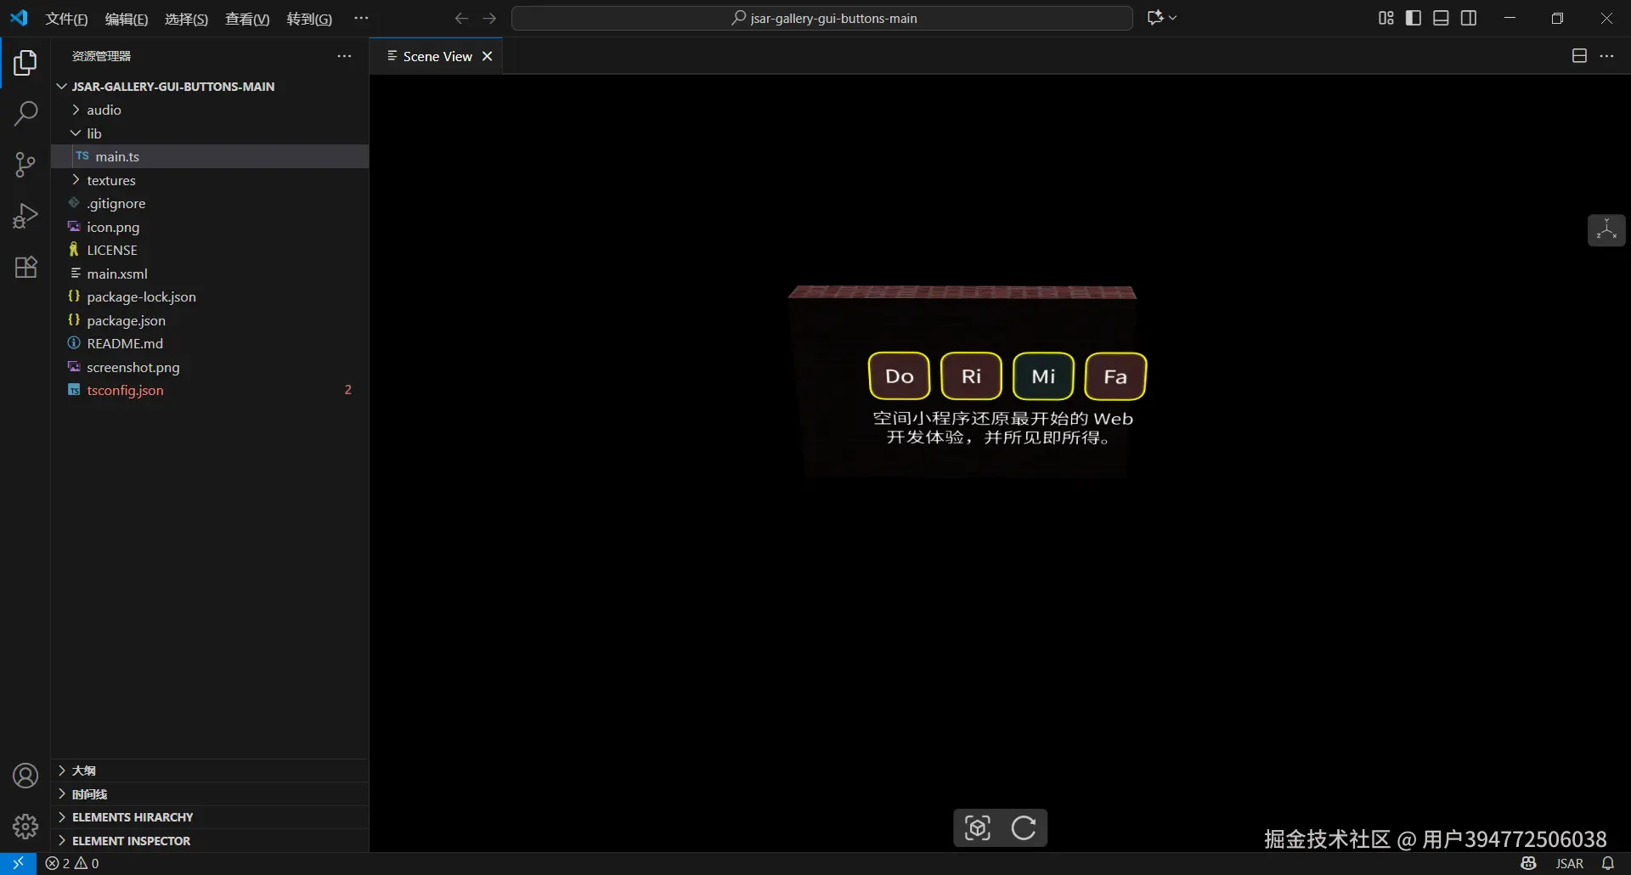Click the Copilot status bar icon
Image resolution: width=1631 pixels, height=875 pixels.
pyautogui.click(x=1528, y=863)
